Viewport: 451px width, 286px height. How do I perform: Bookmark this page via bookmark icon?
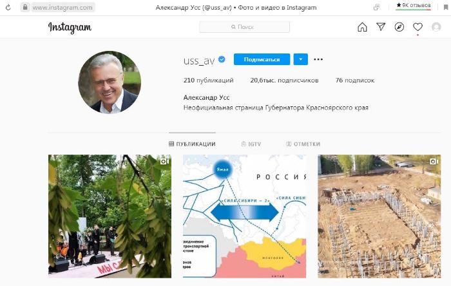(x=446, y=7)
